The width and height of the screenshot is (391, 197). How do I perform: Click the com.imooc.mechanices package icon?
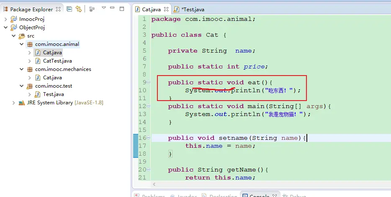pos(30,69)
